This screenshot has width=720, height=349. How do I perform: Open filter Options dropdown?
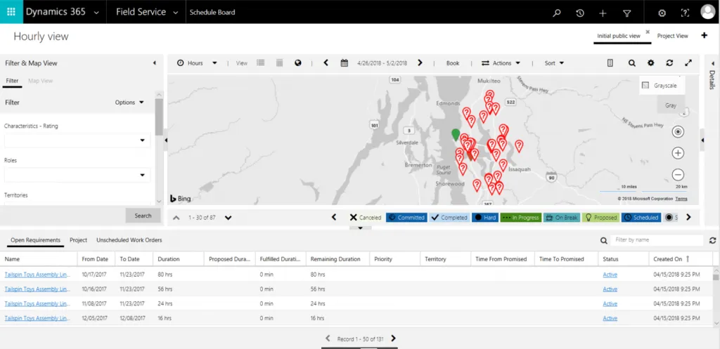point(129,103)
